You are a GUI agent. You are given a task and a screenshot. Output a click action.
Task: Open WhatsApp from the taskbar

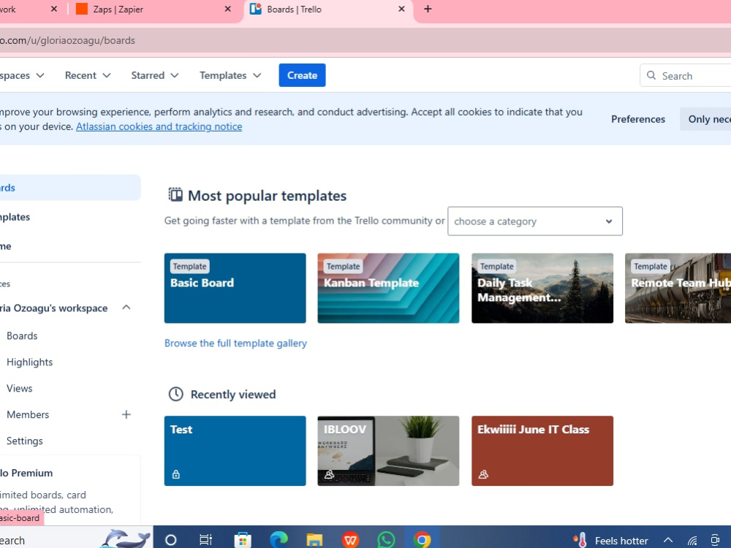pos(386,540)
